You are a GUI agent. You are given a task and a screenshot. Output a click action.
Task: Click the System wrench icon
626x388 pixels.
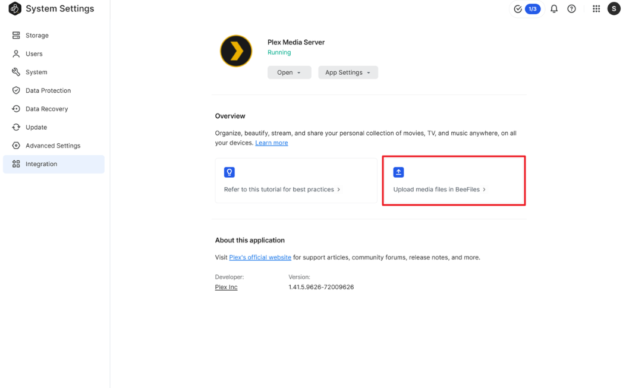point(16,72)
